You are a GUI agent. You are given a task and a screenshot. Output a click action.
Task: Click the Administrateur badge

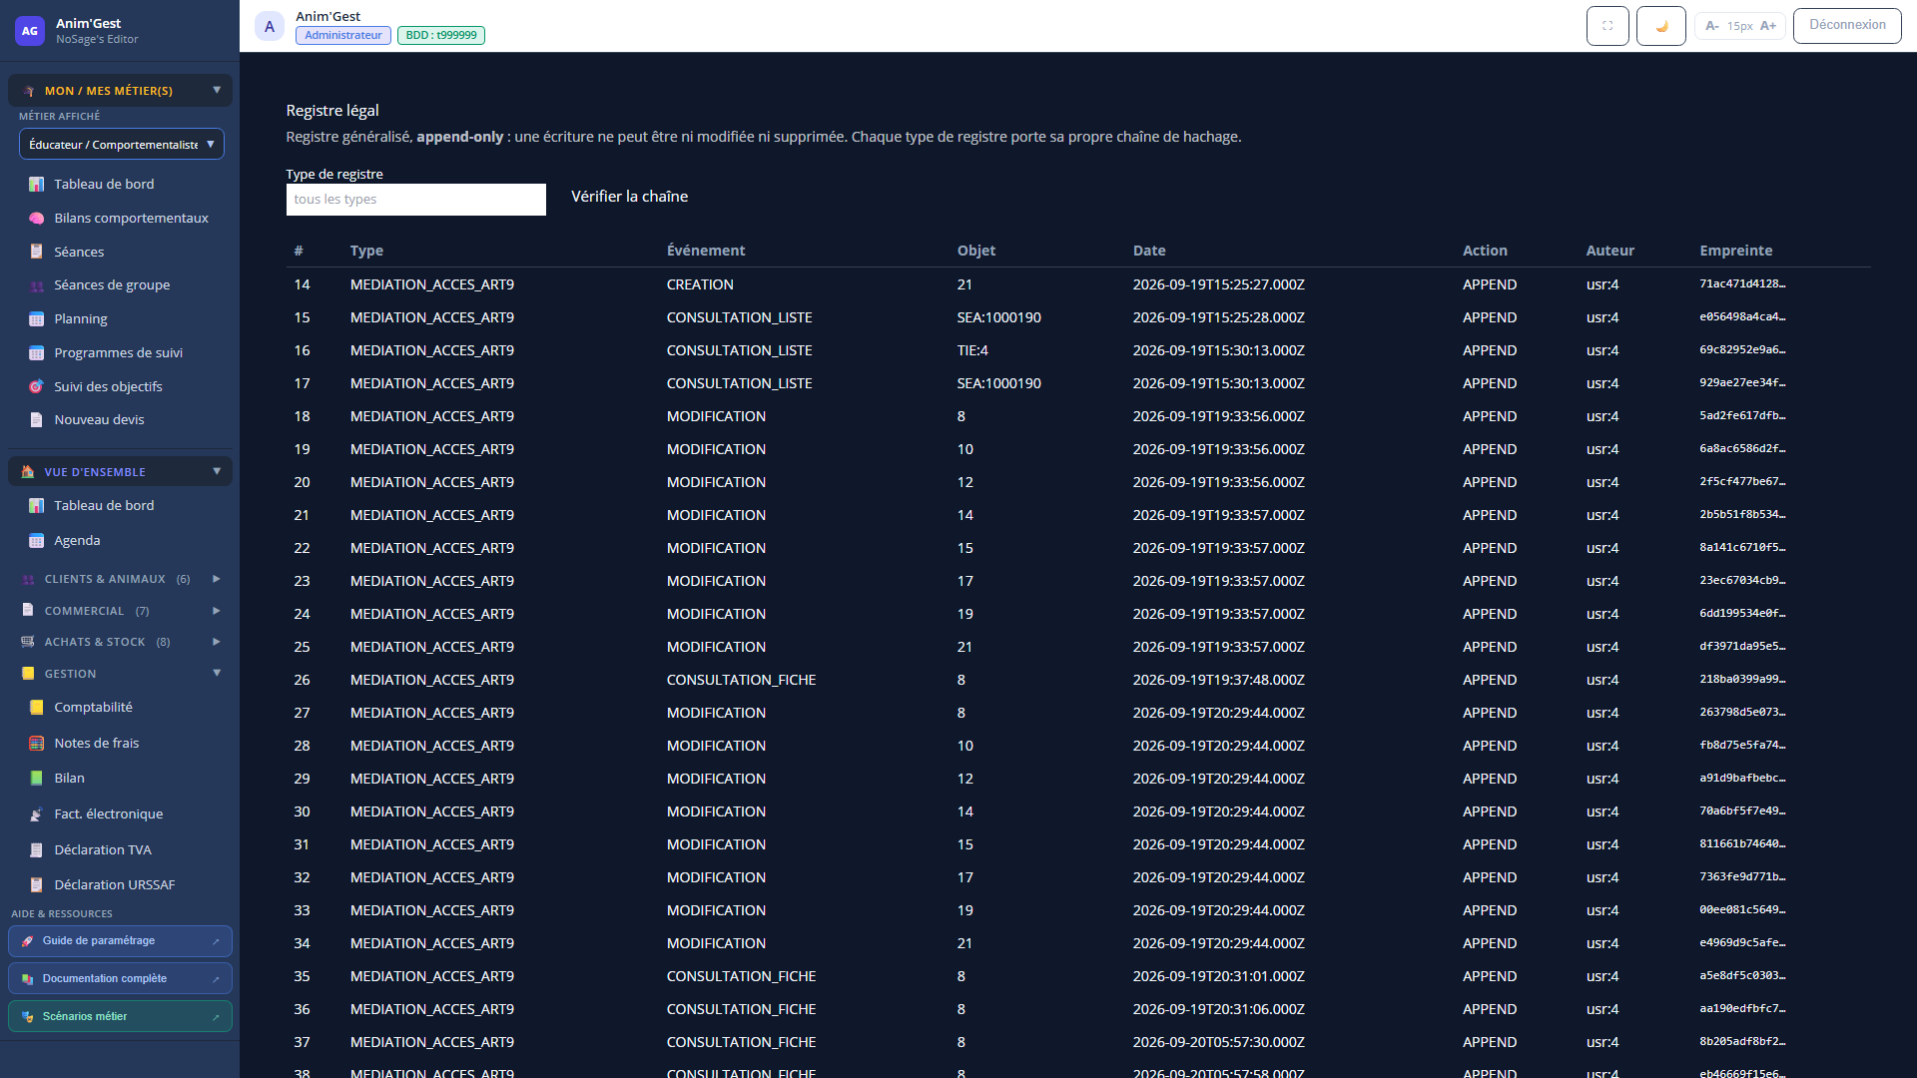[343, 35]
